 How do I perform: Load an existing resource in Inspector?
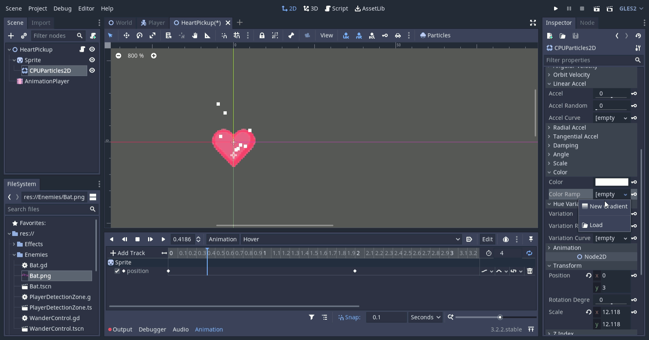tap(563, 36)
